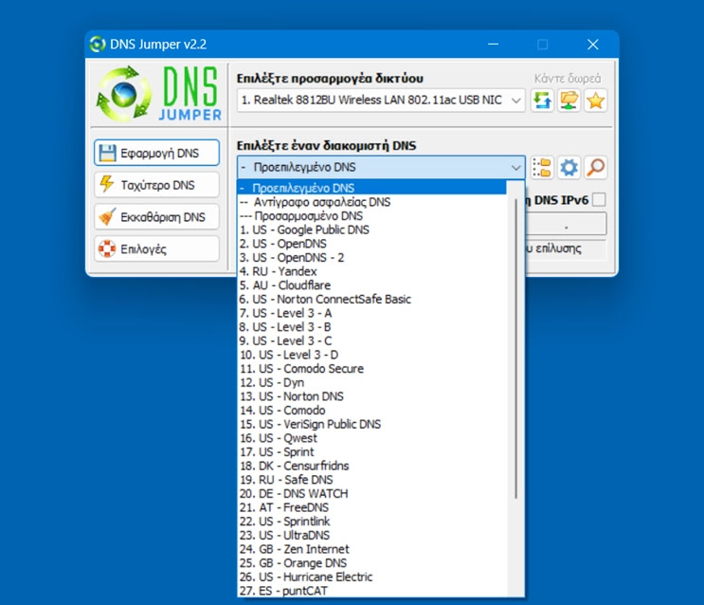This screenshot has width=704, height=605.
Task: Choose 9. US - Level 3 - C
Action: 371,340
